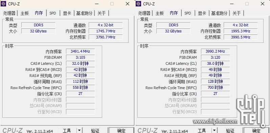Click FSB:DRAM value 3:105
The width and height of the screenshot is (270, 133).
pos(81,57)
